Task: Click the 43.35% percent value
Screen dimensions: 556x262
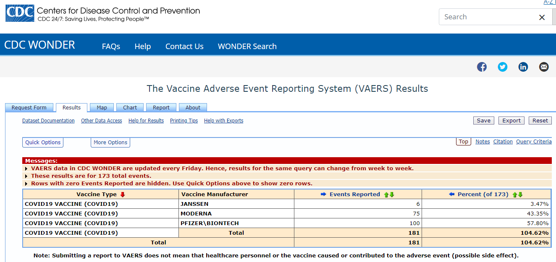Action: tap(538, 214)
